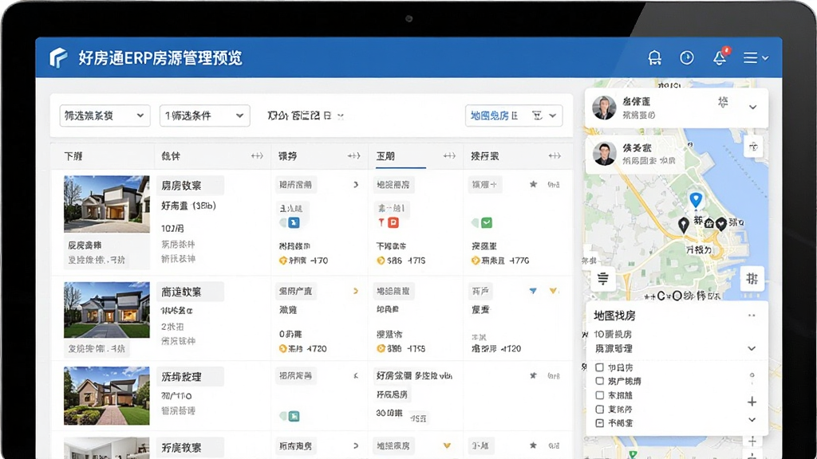Click blue funnel icon in second row

point(532,291)
